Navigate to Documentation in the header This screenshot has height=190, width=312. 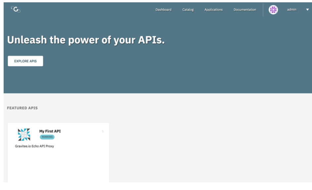(245, 10)
